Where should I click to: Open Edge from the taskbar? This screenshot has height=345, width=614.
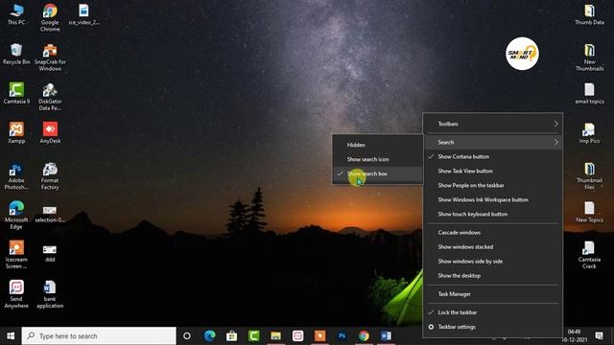[209, 336]
